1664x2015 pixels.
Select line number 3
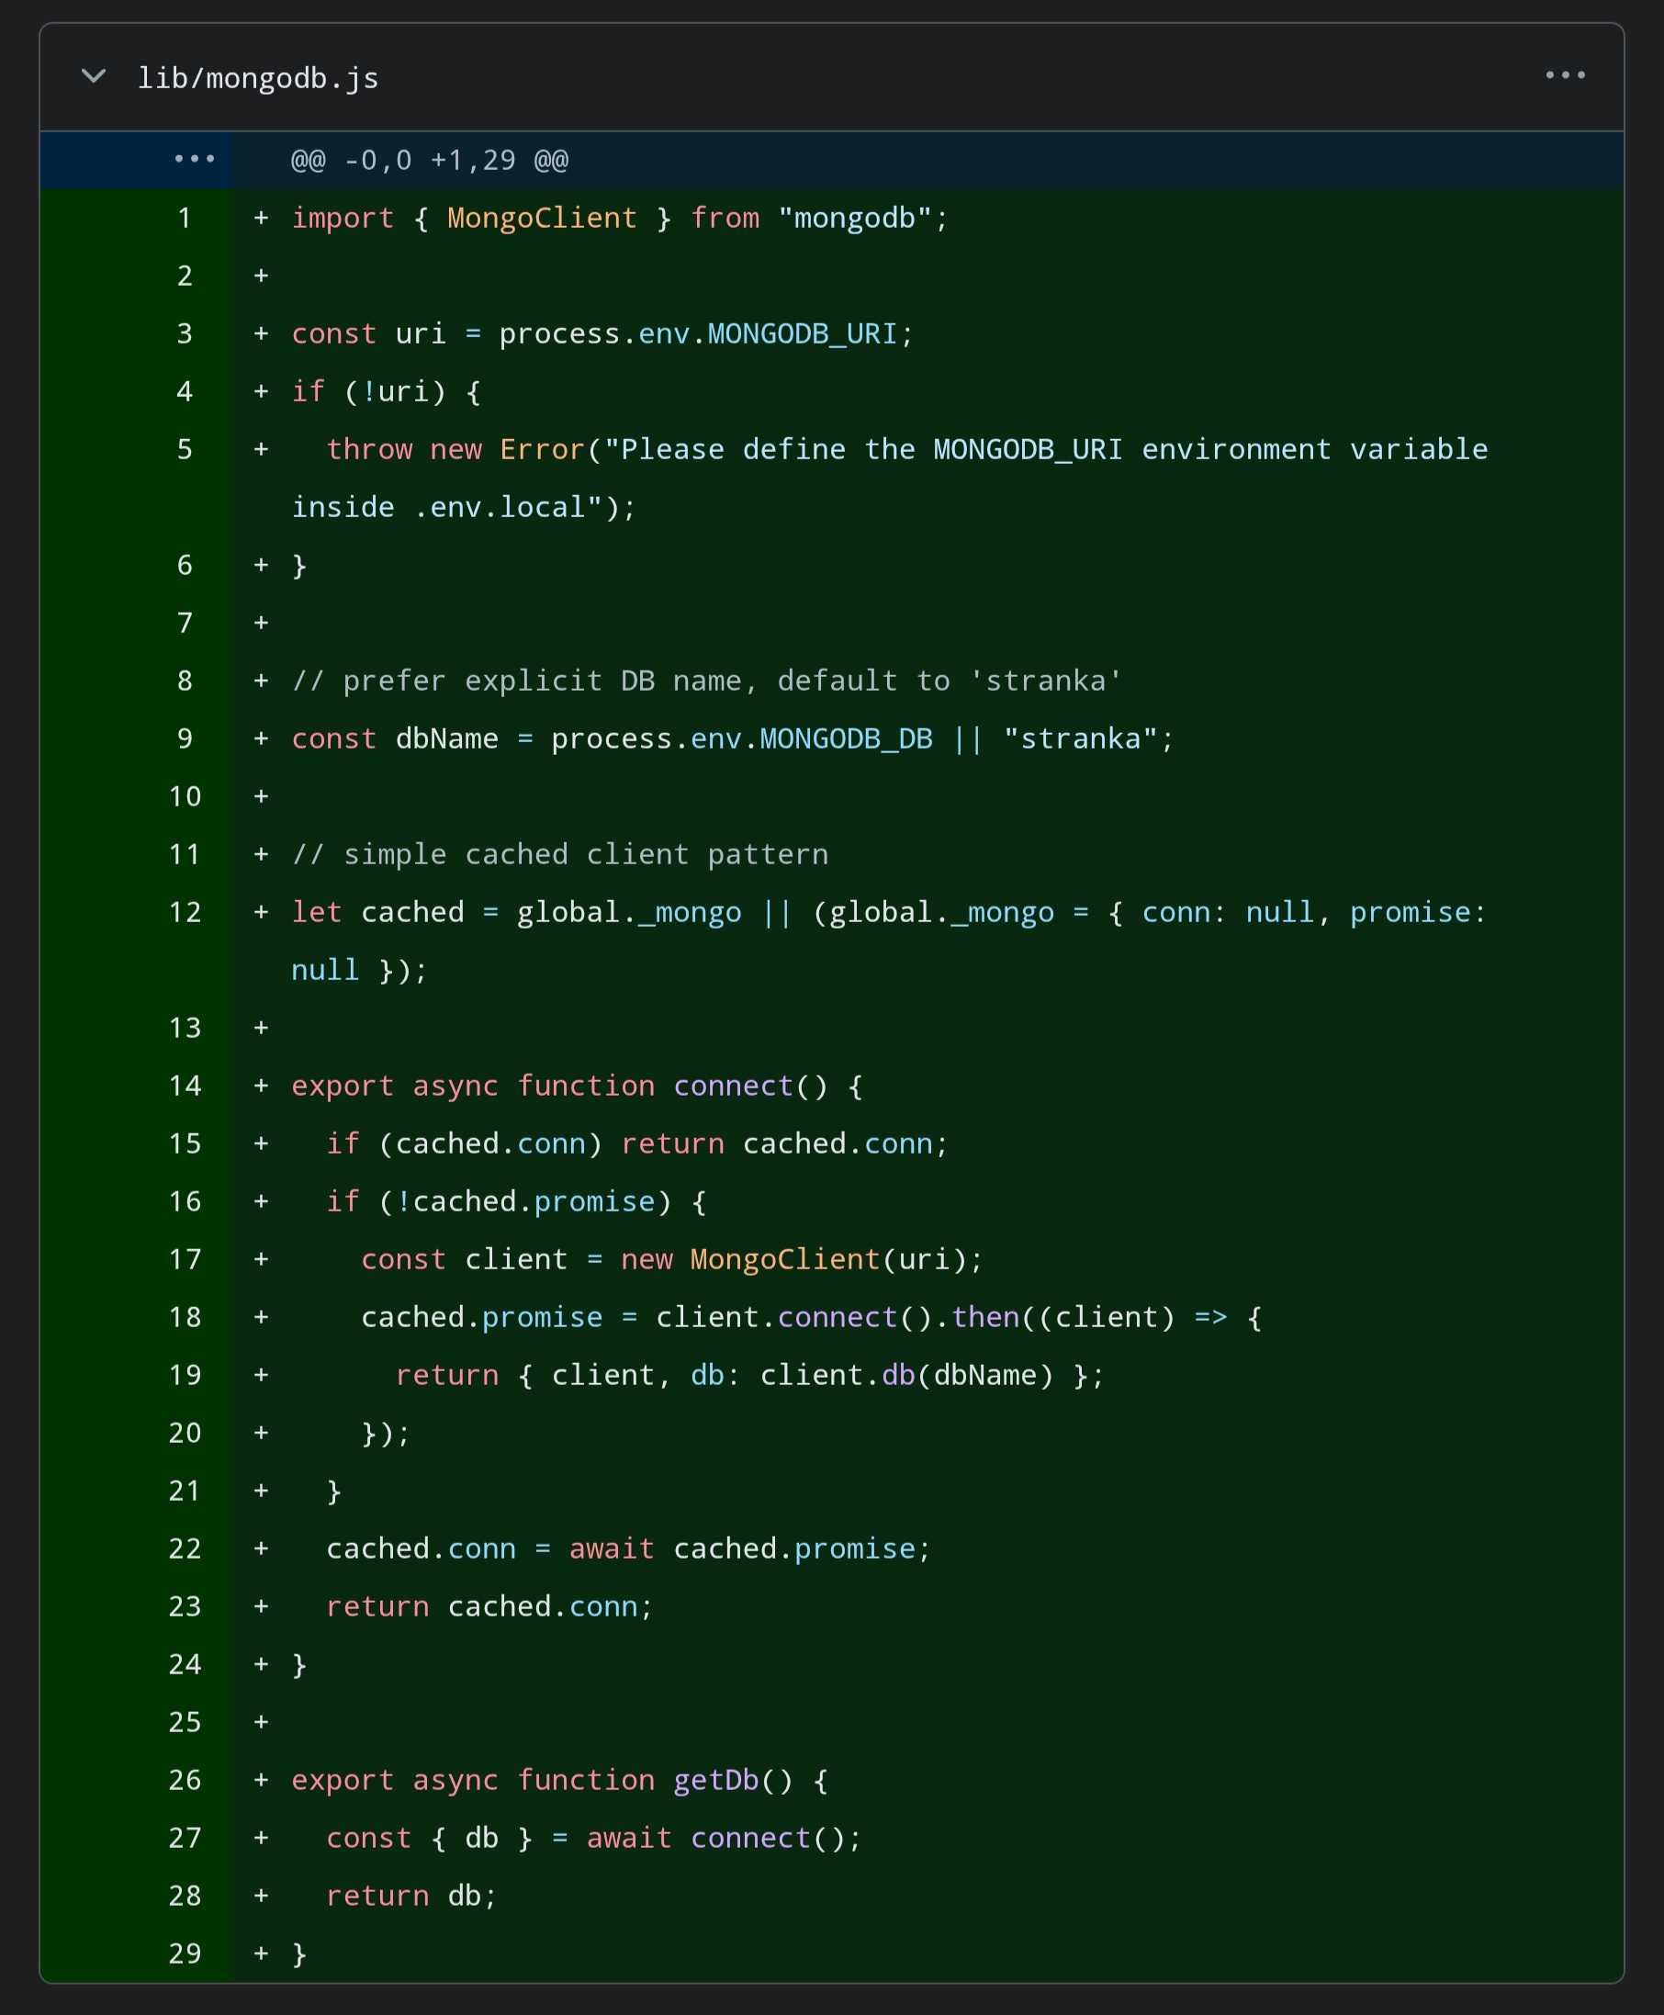tap(184, 333)
